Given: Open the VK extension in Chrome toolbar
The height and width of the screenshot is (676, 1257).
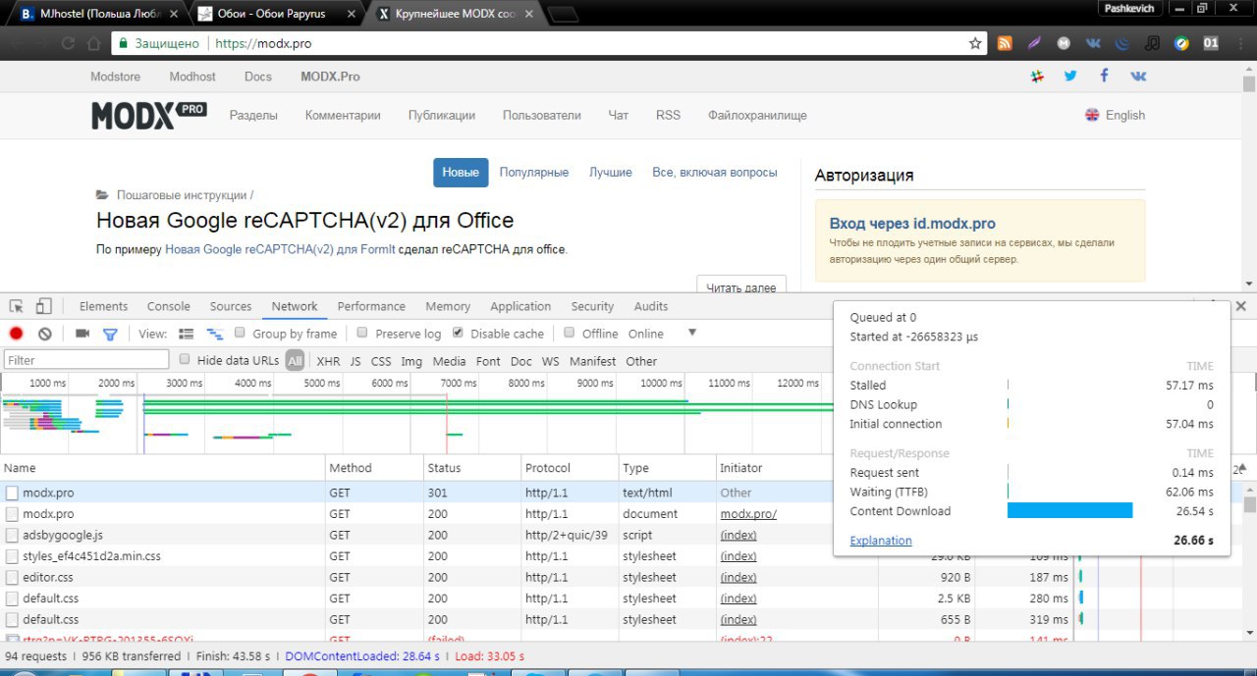Looking at the screenshot, I should coord(1093,43).
